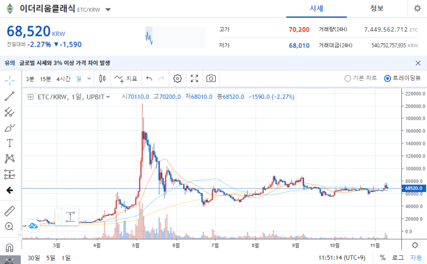Dismiss the price difference warning banner
This screenshot has width=427, height=264.
tap(418, 63)
